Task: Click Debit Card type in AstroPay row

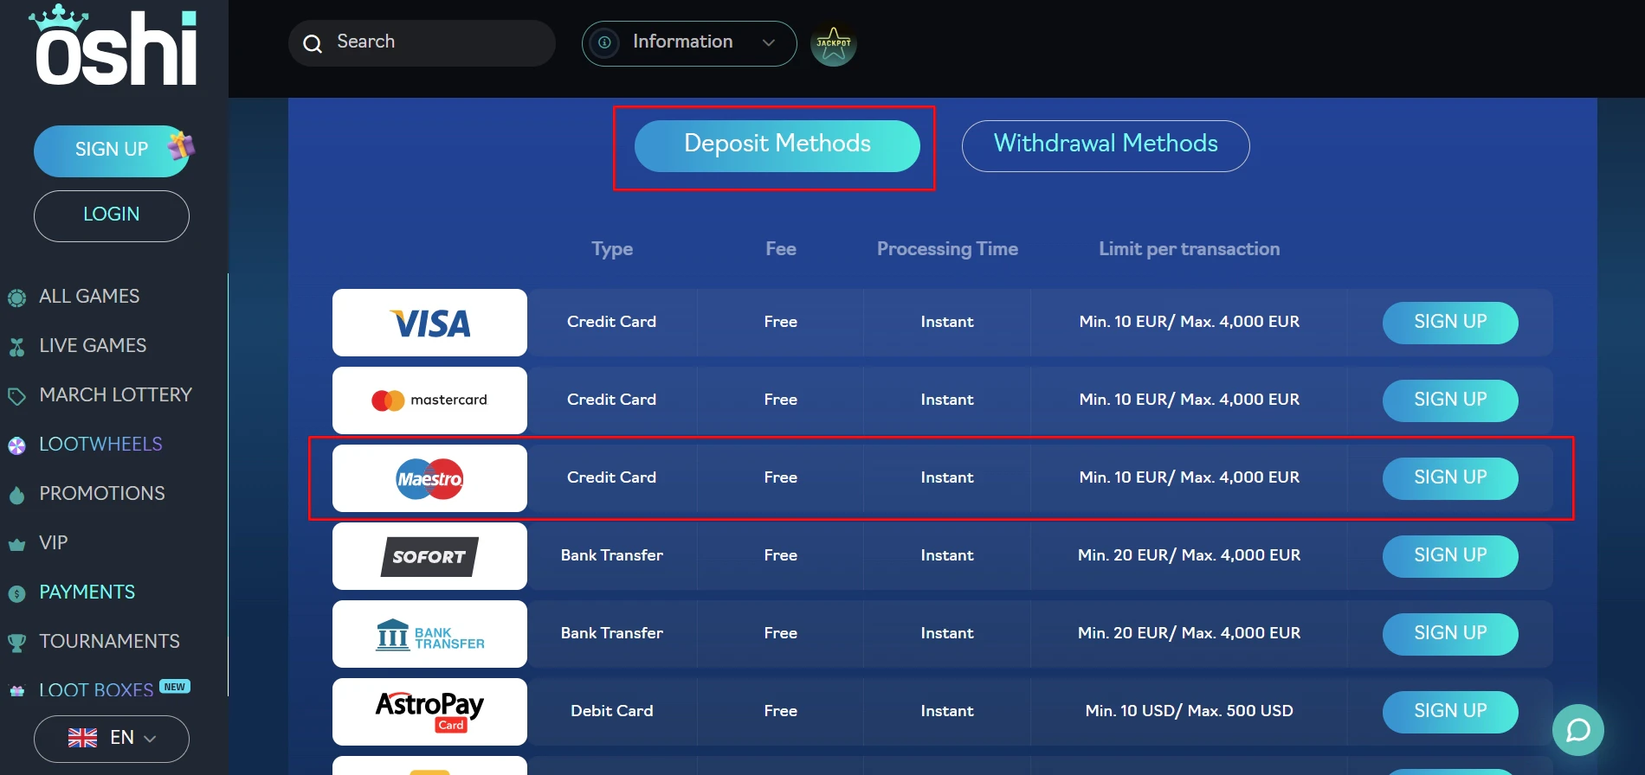Action: click(611, 711)
